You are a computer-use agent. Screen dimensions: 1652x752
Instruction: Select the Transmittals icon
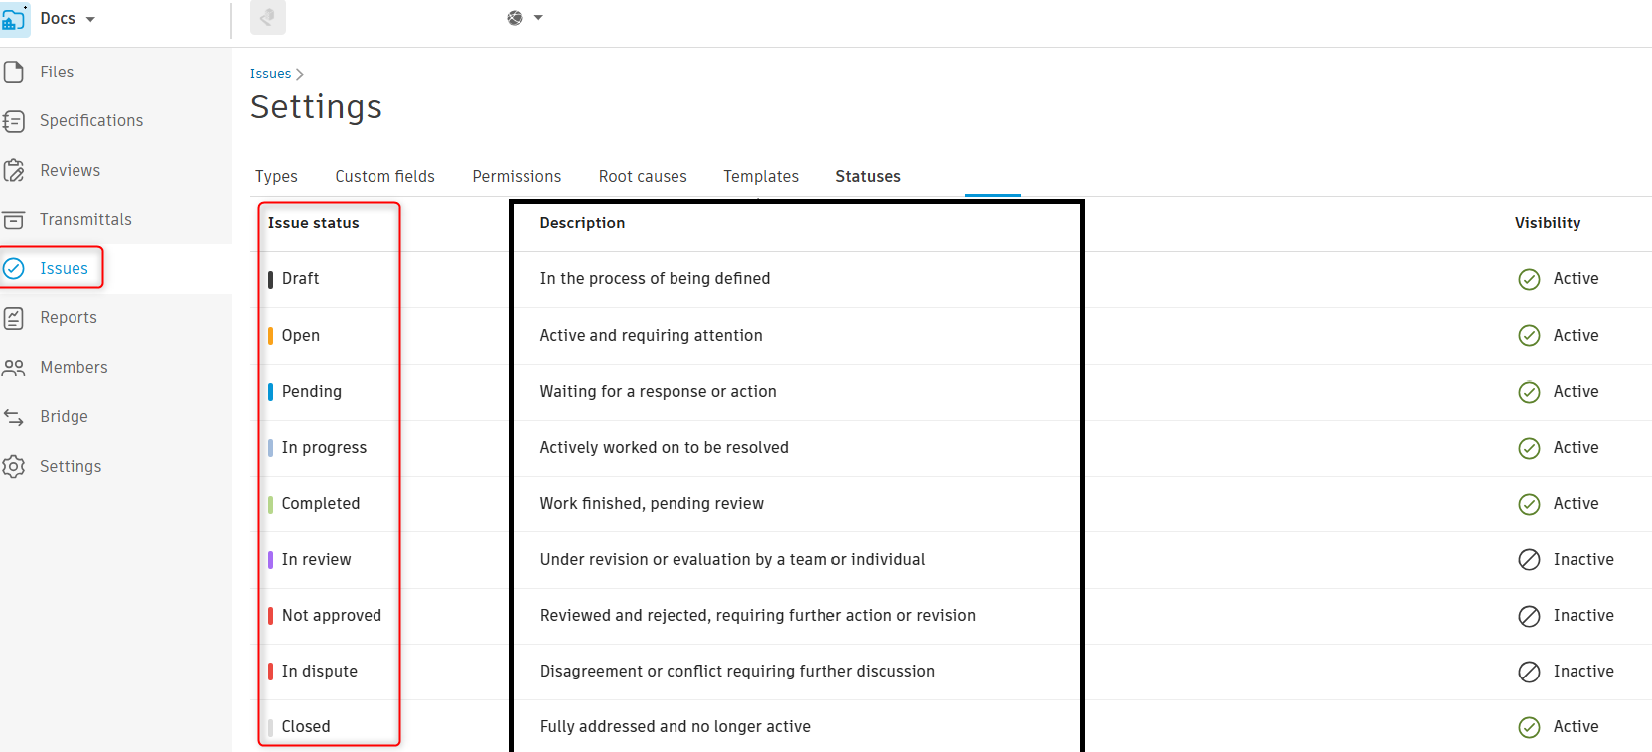(14, 220)
